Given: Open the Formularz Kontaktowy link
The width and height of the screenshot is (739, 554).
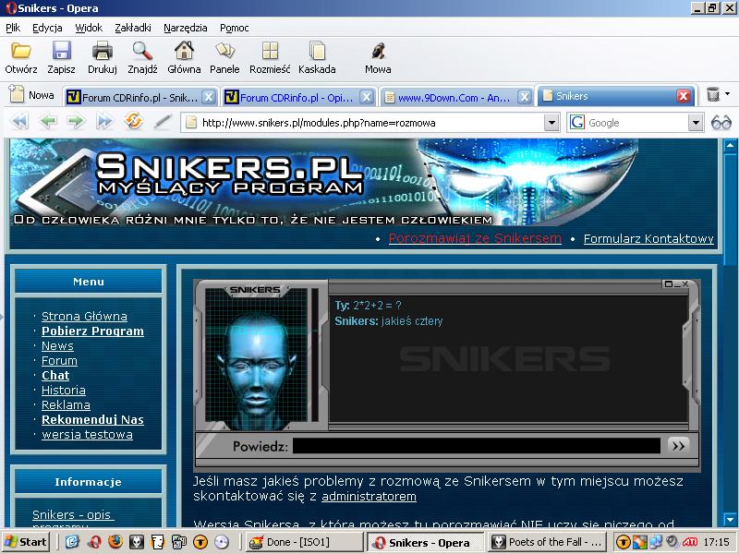Looking at the screenshot, I should (x=648, y=239).
